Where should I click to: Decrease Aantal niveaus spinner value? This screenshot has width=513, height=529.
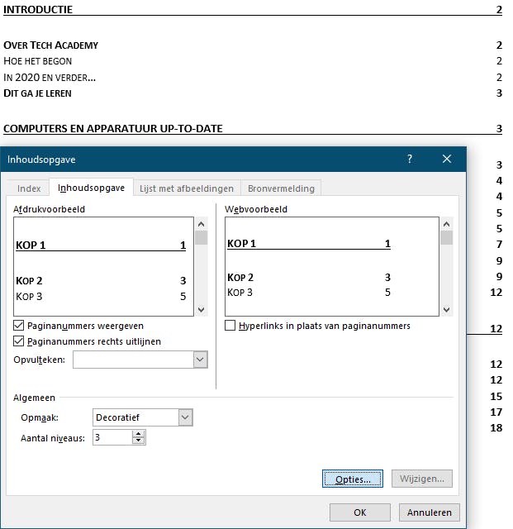[139, 441]
